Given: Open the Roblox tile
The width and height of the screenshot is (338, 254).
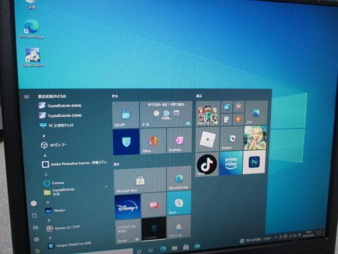Looking at the screenshot, I should [x=208, y=139].
